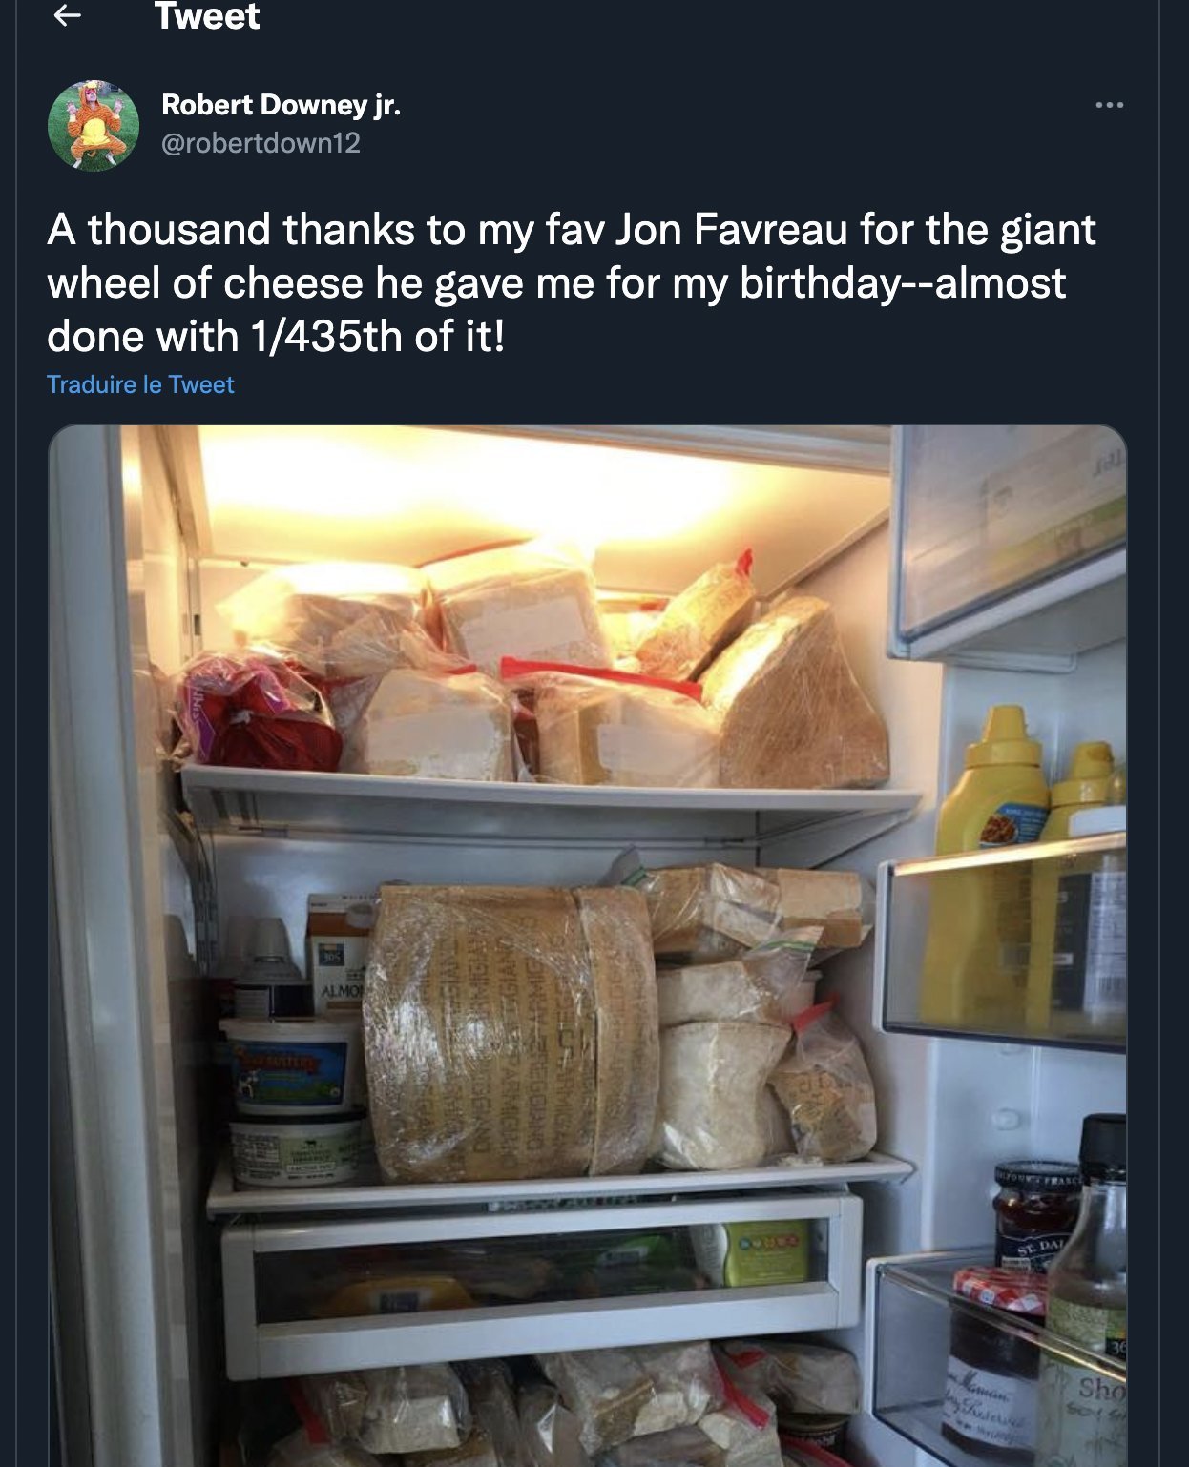Click the display name Robert Downey jr.
Image resolution: width=1189 pixels, height=1467 pixels.
281,104
